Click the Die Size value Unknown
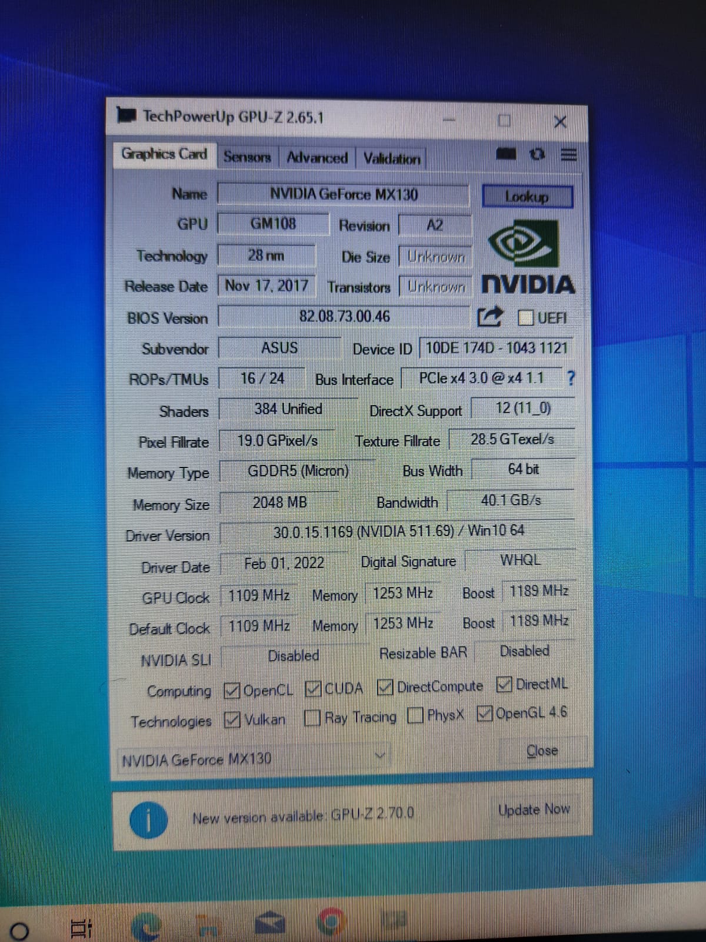This screenshot has height=942, width=706. point(435,257)
